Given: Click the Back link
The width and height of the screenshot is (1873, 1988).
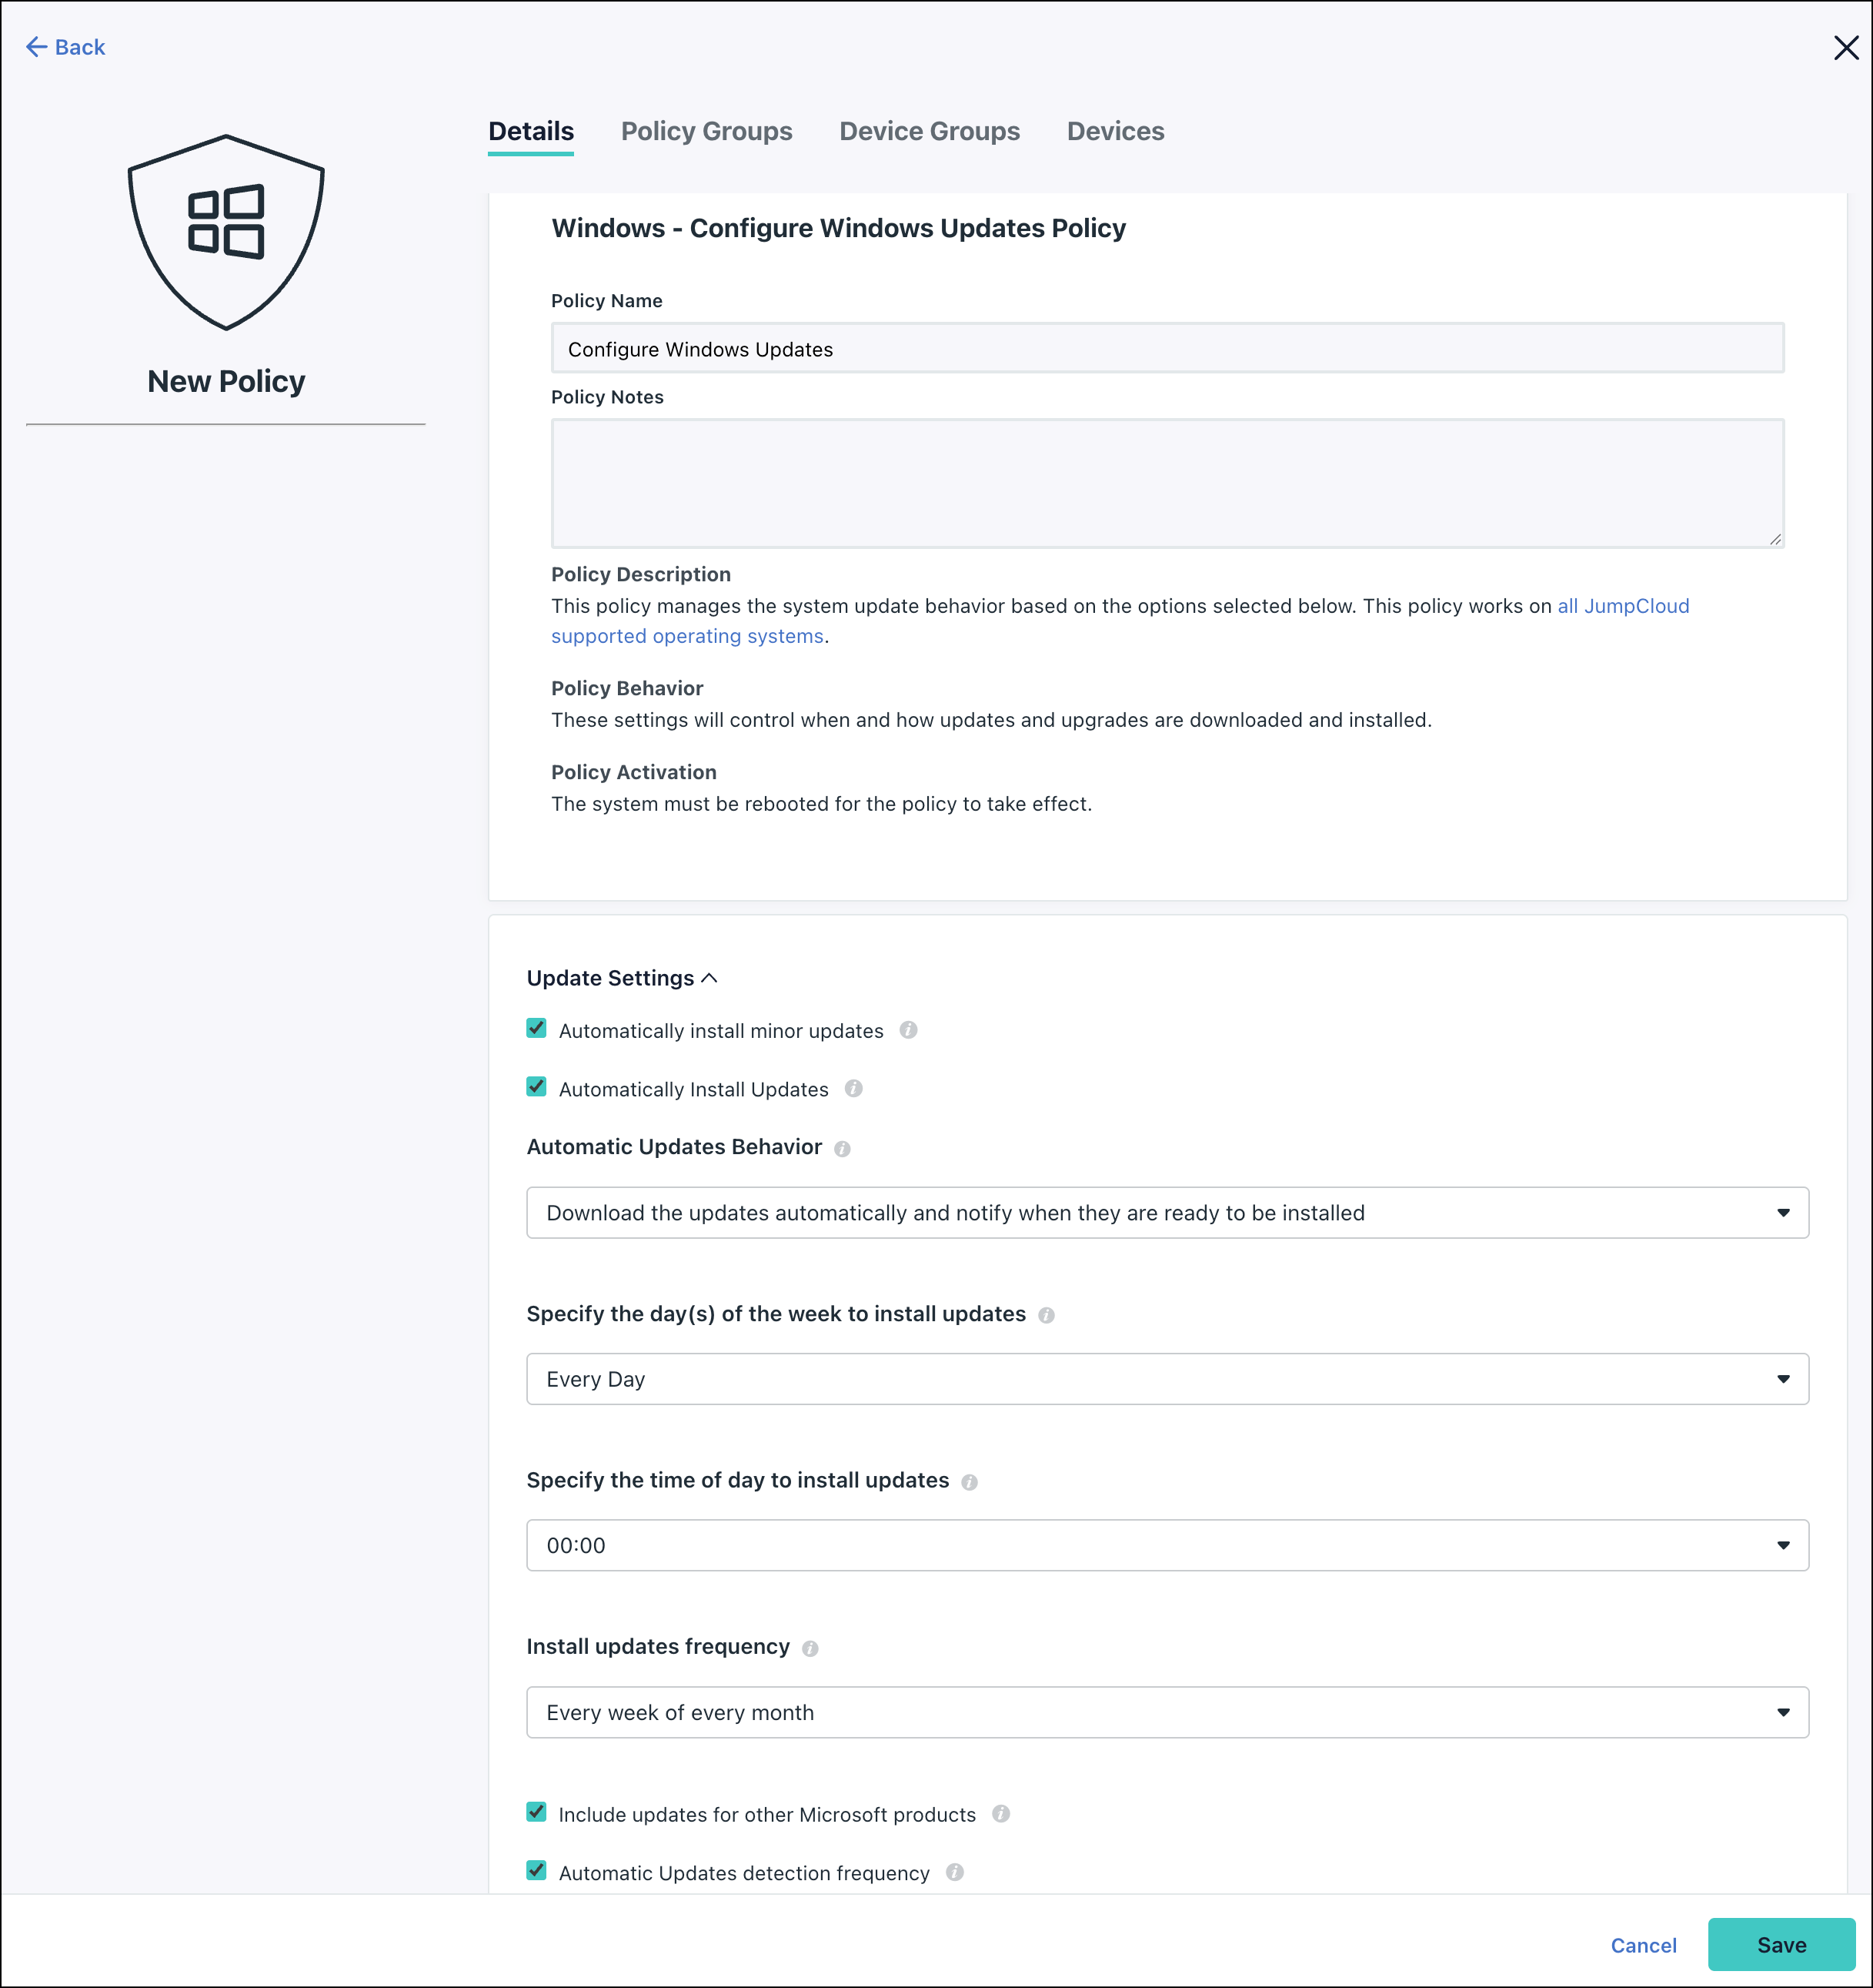Looking at the screenshot, I should [66, 47].
